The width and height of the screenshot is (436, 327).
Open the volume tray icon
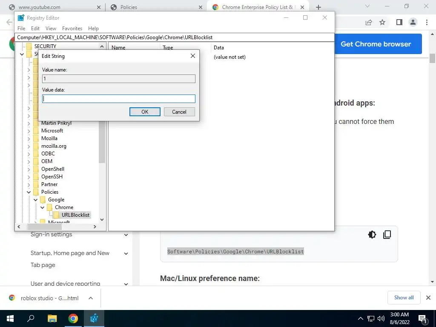tap(381, 318)
